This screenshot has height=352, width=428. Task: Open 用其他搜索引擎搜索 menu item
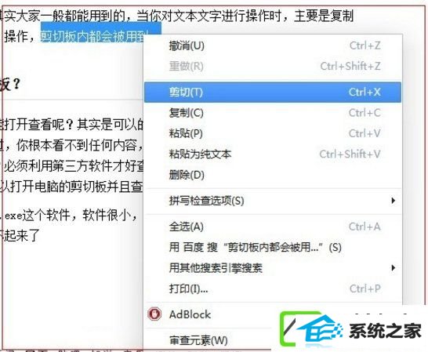click(273, 268)
